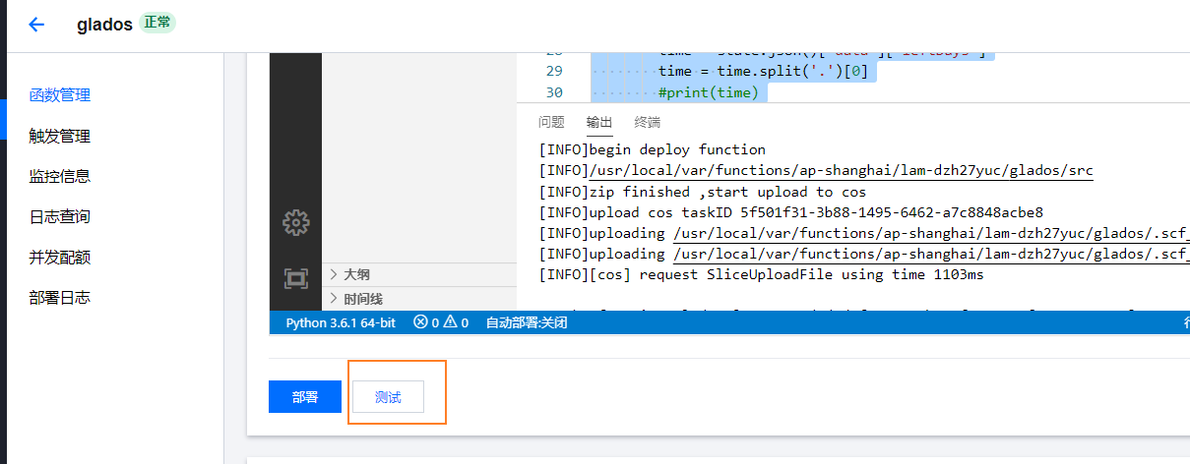Open 并发配额 in the sidebar
This screenshot has height=464, width=1190.
(60, 257)
